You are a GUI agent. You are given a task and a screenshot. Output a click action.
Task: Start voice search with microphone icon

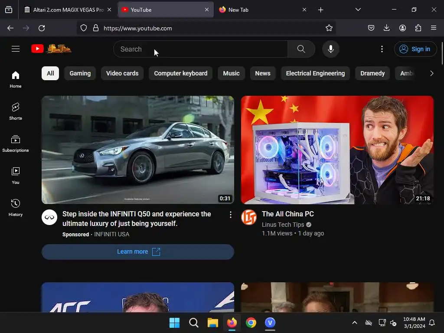330,49
